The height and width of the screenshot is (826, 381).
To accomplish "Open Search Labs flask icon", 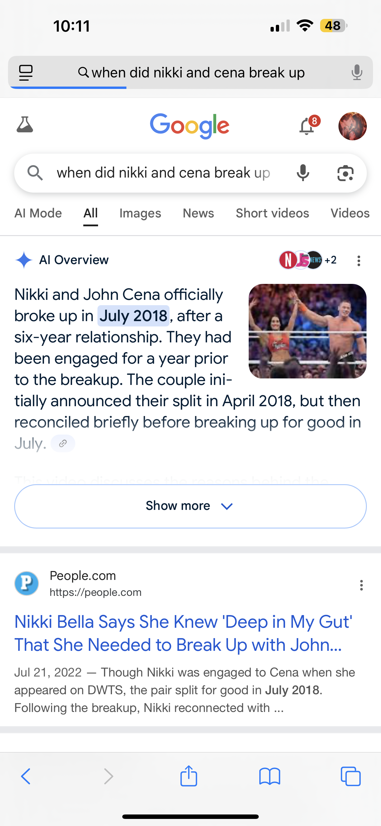I will tap(25, 125).
